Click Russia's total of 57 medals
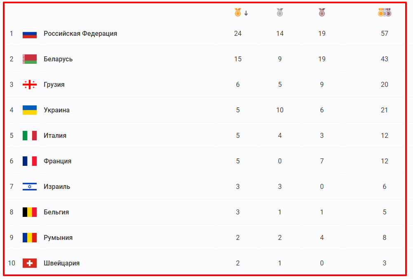This screenshot has height=279, width=413. click(x=384, y=34)
